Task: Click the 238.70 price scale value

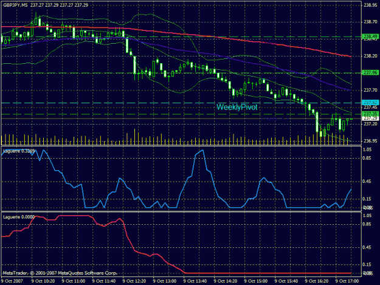Action: 370,22
